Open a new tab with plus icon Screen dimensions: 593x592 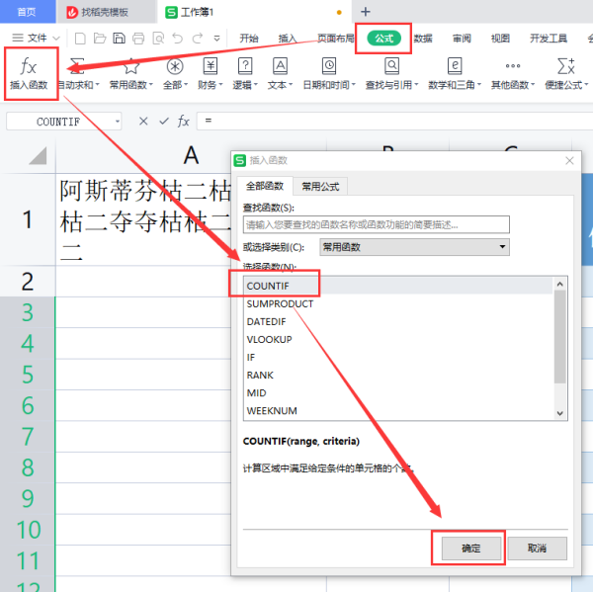point(366,12)
